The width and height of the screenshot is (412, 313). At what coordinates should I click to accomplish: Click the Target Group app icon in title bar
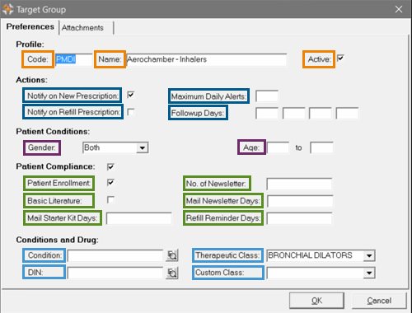click(7, 9)
